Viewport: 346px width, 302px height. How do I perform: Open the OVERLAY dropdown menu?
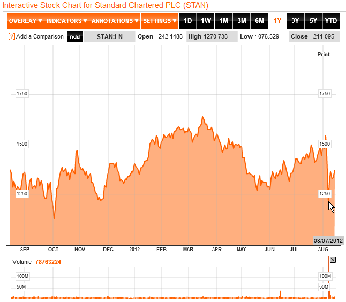[25, 21]
